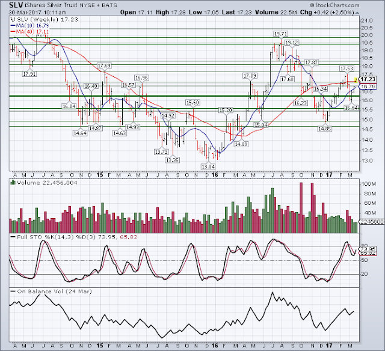Click the 17.53 price label

point(346,69)
